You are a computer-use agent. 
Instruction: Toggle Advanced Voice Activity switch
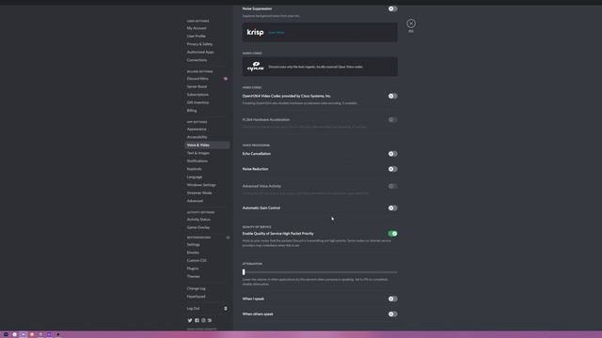tap(392, 186)
